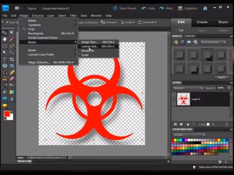The image size is (234, 175).
Task: Select the Straighten tool
Action: [x=12, y=66]
